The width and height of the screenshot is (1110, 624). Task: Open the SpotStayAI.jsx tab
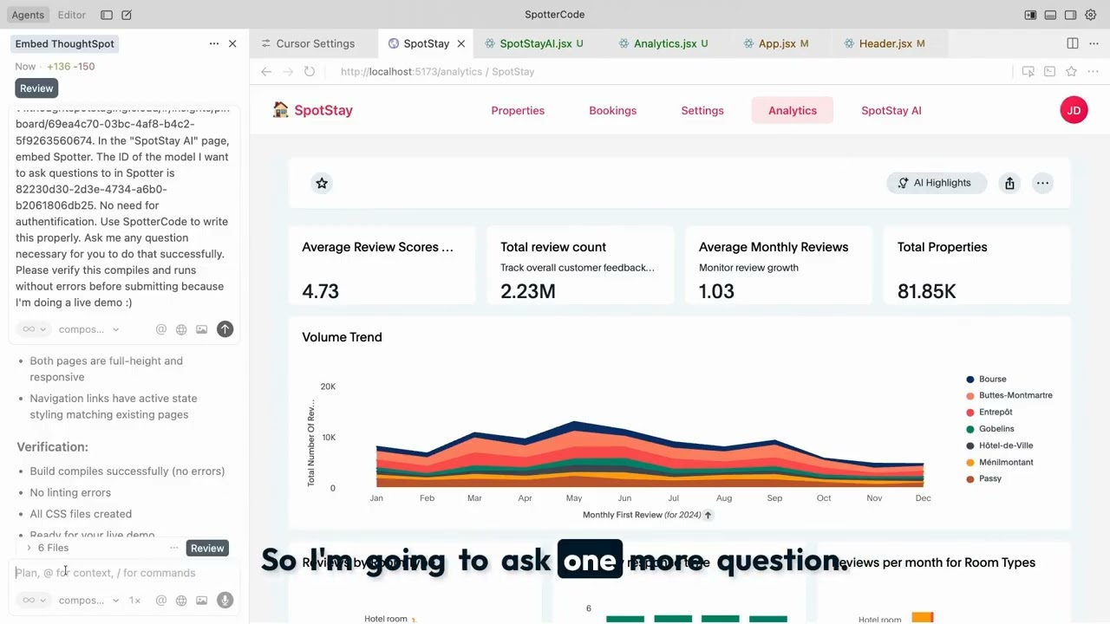pos(534,43)
